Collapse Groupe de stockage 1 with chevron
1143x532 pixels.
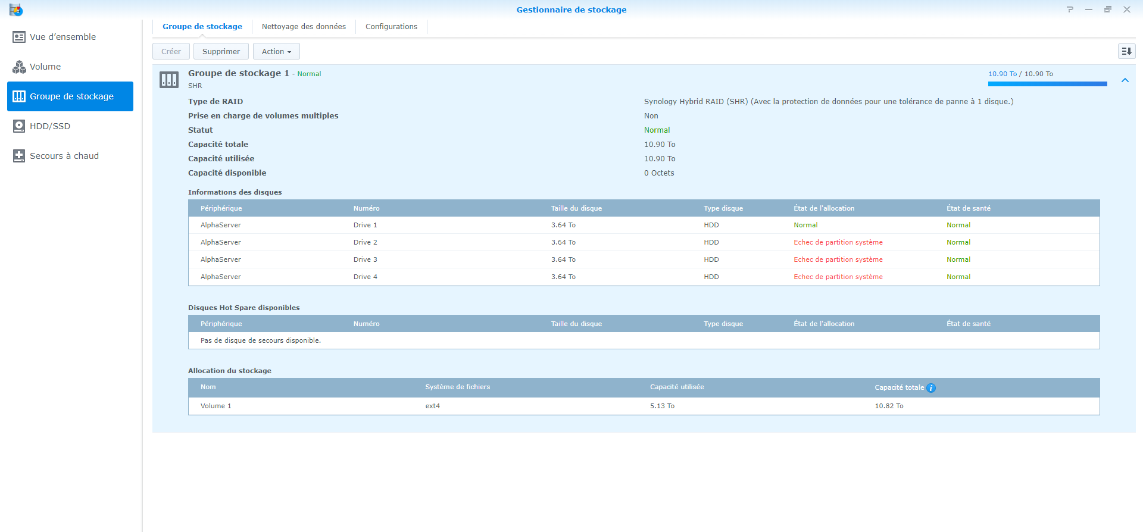[x=1125, y=80]
